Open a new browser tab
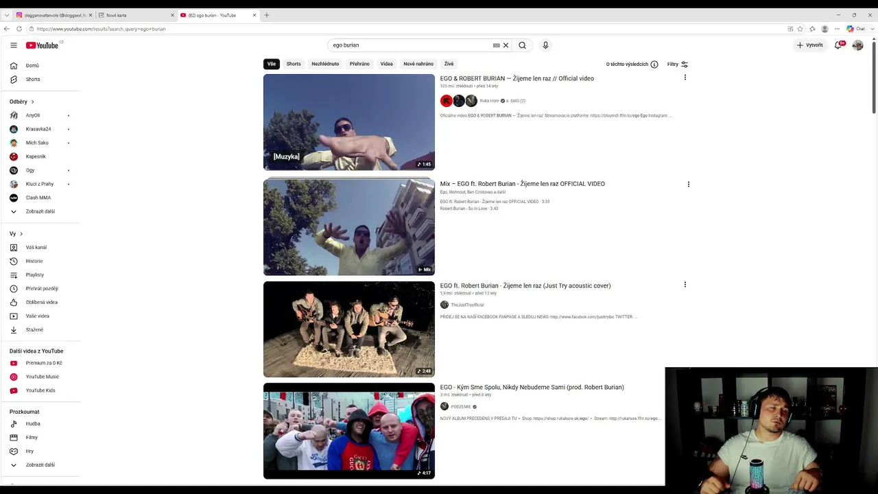 (x=267, y=15)
